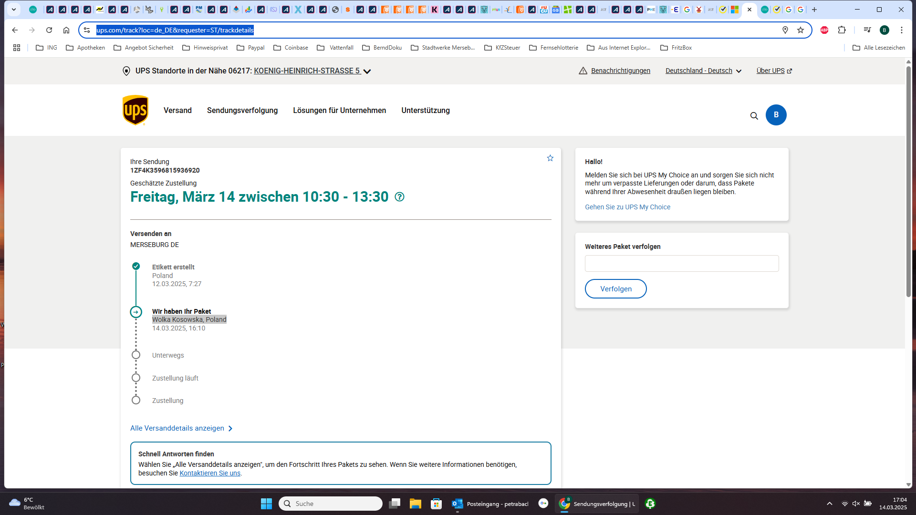Click the warning icon beside Benachrichtigungen
The height and width of the screenshot is (515, 916).
[583, 71]
